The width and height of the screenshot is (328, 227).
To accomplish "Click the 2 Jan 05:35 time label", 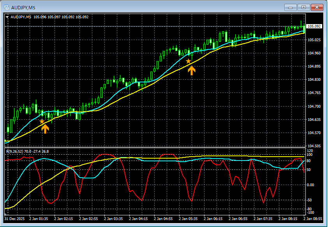I will pos(189,219).
